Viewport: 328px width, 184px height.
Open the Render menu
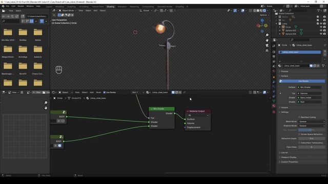(20, 6)
